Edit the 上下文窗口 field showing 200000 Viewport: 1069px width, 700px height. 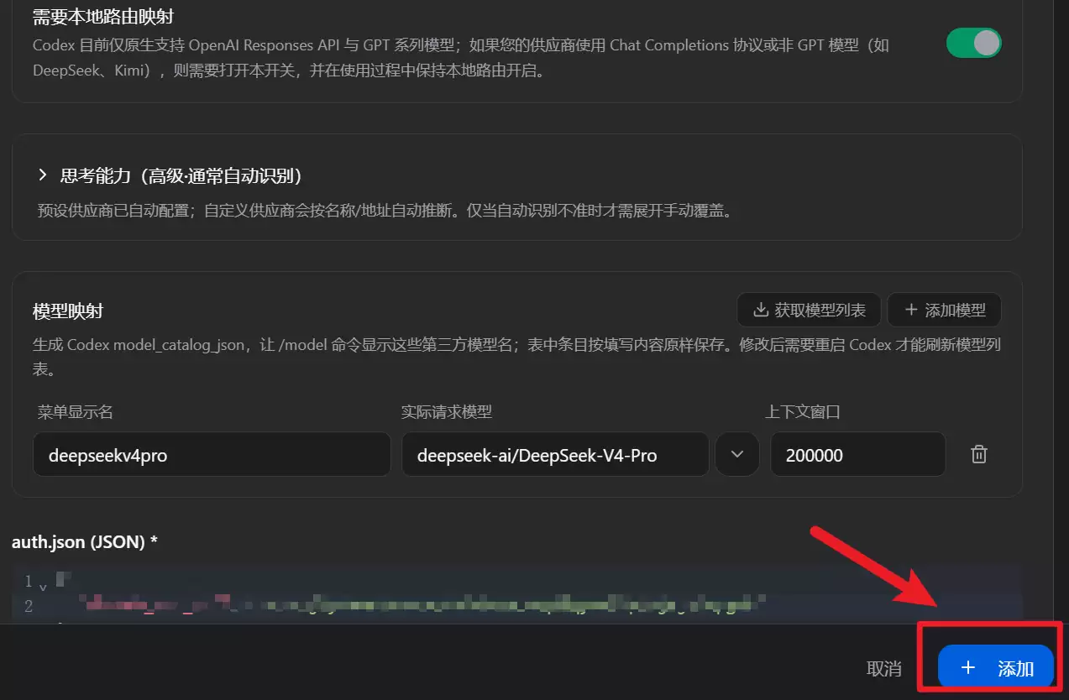pyautogui.click(x=858, y=455)
